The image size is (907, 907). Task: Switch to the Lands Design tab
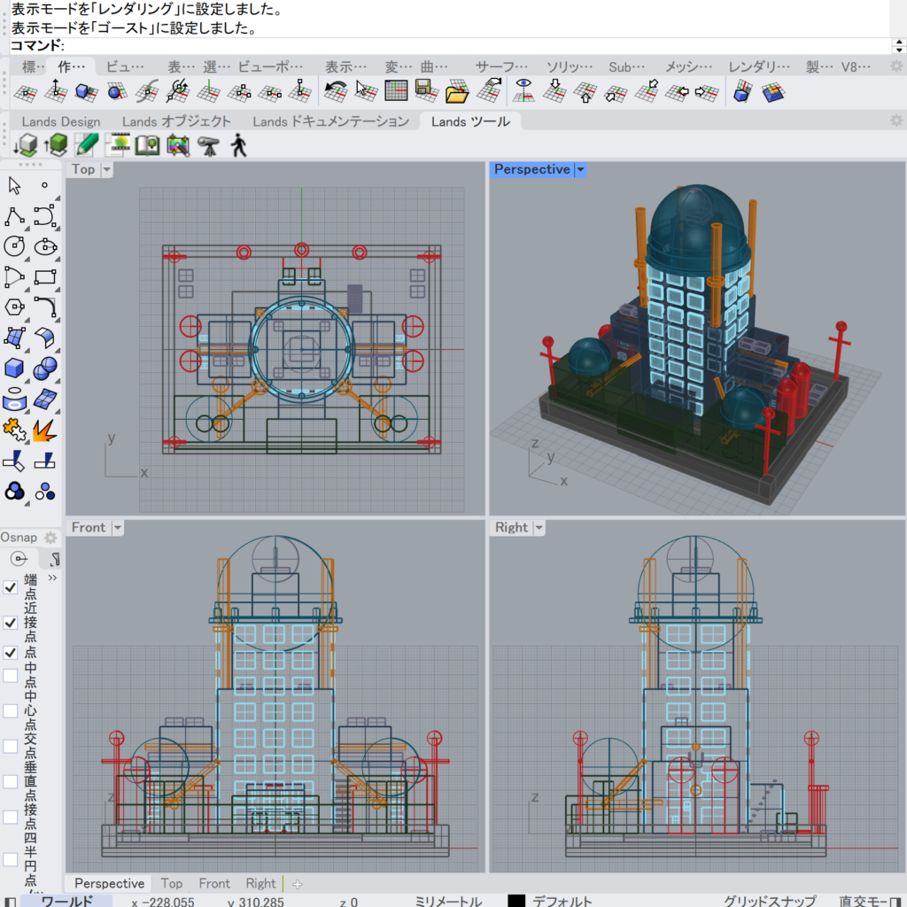tap(60, 121)
